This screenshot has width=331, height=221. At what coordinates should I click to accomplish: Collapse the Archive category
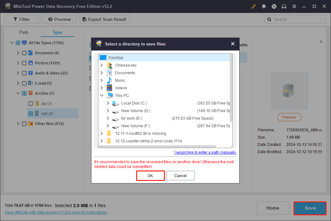tap(18, 93)
